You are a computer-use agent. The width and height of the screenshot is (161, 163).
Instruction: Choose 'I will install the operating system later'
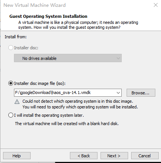(11, 115)
